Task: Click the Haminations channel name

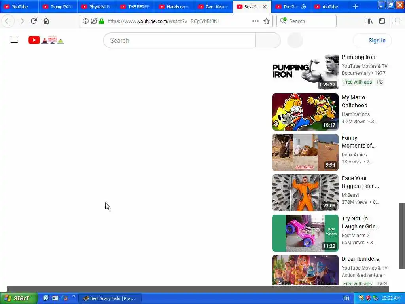Action: (356, 114)
